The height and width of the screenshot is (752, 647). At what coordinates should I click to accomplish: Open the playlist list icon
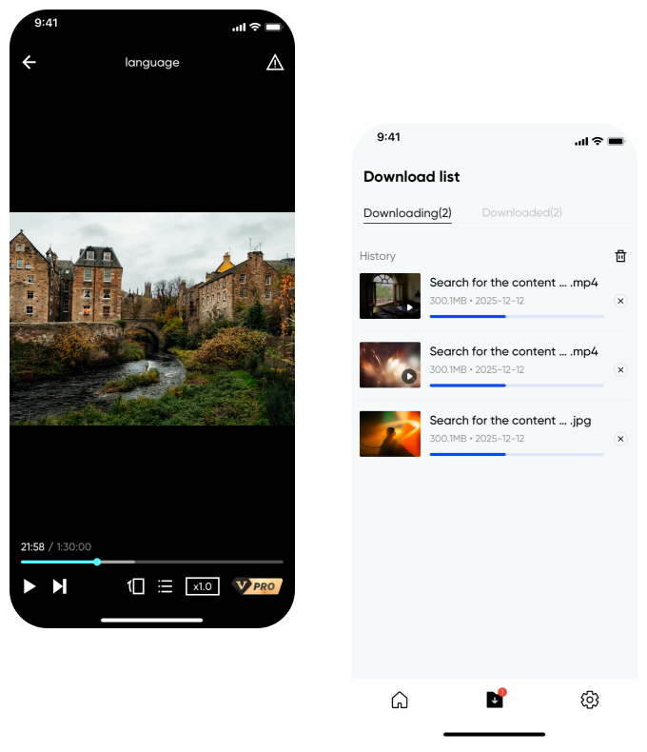point(166,586)
